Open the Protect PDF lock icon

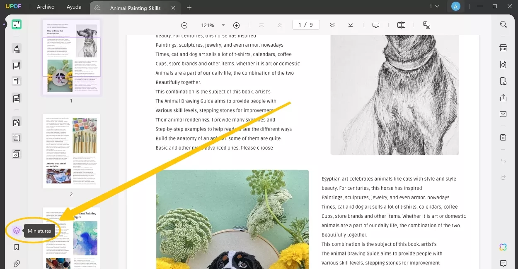coord(503,81)
